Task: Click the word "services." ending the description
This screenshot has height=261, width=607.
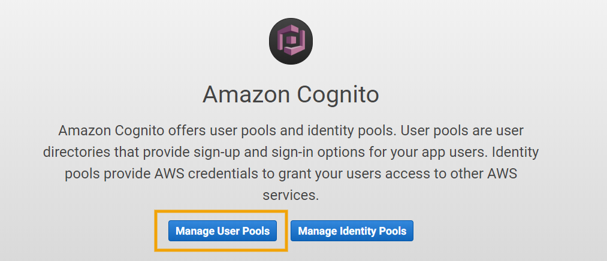Action: pos(291,195)
